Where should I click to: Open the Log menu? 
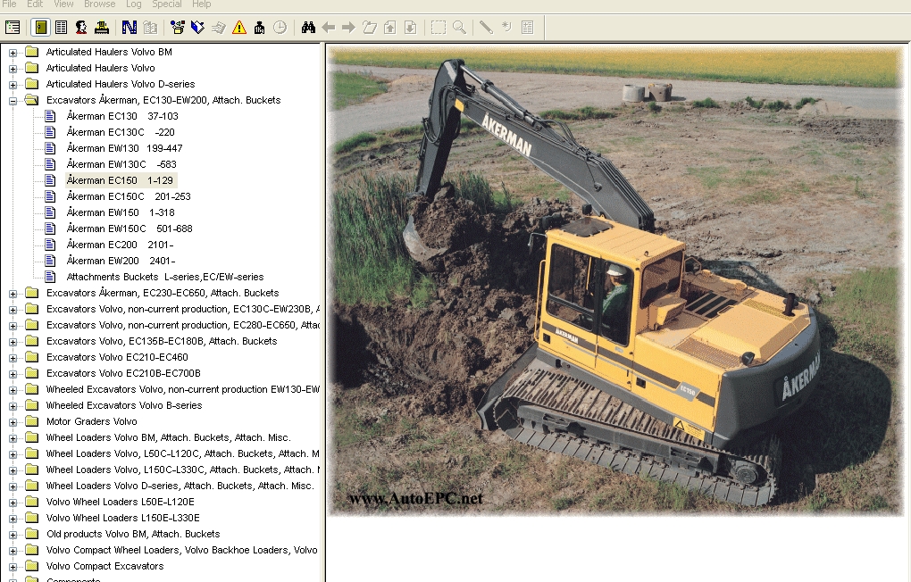click(134, 4)
